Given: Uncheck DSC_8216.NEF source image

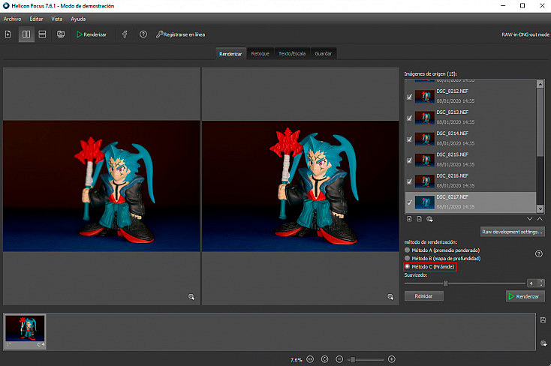Looking at the screenshot, I should [x=409, y=181].
